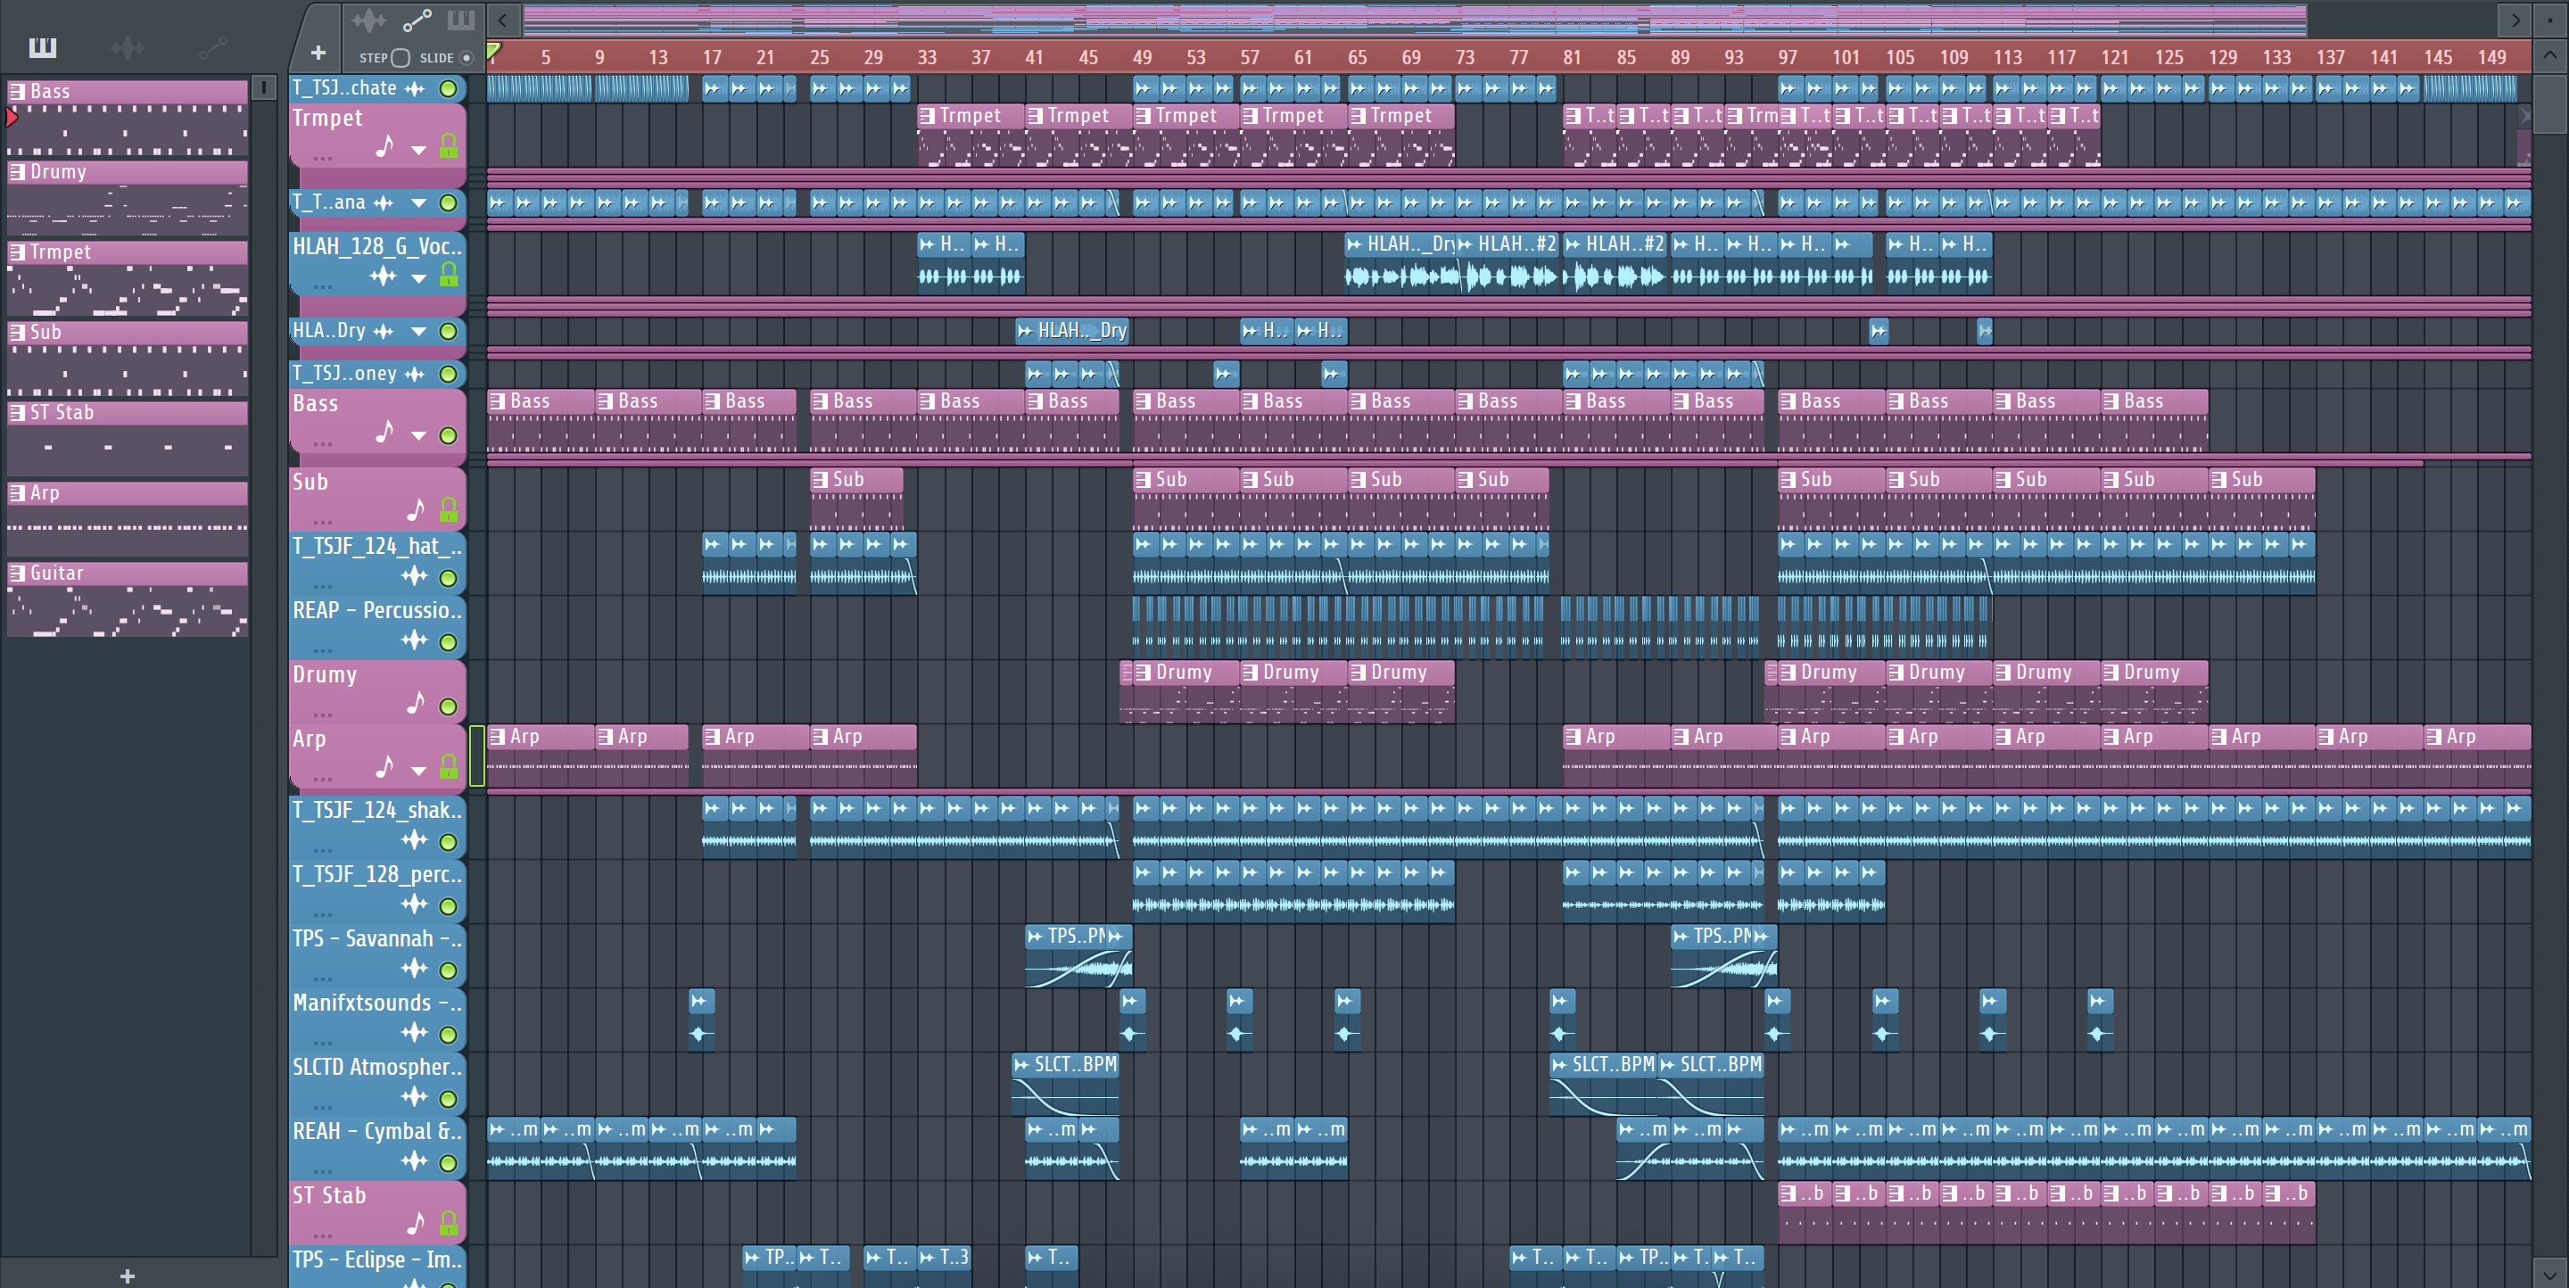Select the audio clips picker icon
The width and height of the screenshot is (2569, 1288).
pos(127,47)
